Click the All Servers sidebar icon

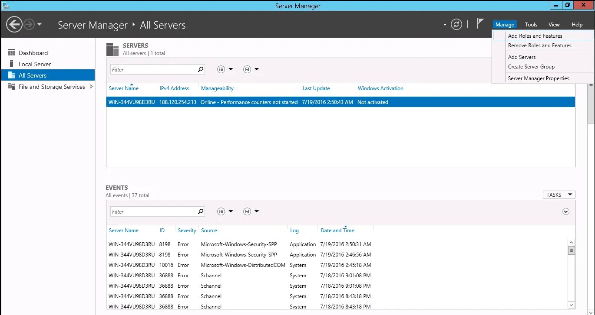tap(12, 75)
